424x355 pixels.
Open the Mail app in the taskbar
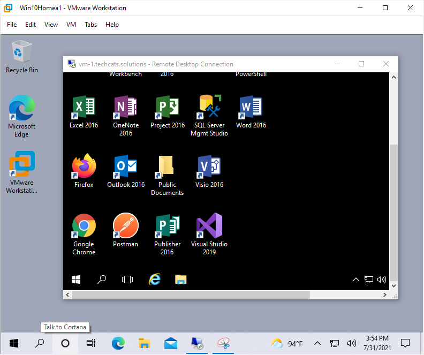171,343
